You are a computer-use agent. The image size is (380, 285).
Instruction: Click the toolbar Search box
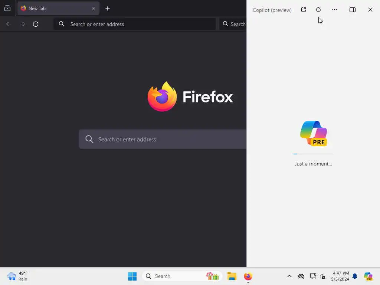click(233, 24)
